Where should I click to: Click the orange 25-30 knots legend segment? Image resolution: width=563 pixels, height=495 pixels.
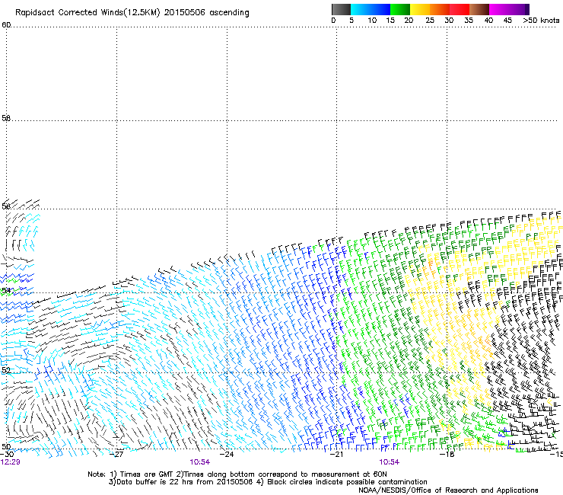(440, 9)
